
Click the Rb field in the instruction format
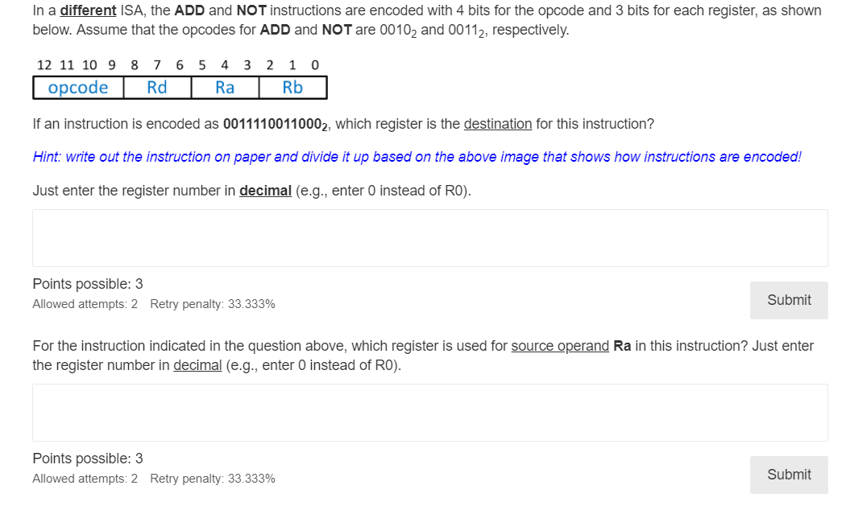292,87
